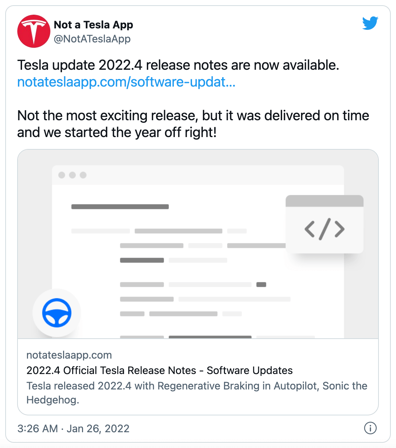Image resolution: width=396 pixels, height=448 pixels.
Task: Click the dark heading placeholder bar below the window dots
Action: (120, 207)
